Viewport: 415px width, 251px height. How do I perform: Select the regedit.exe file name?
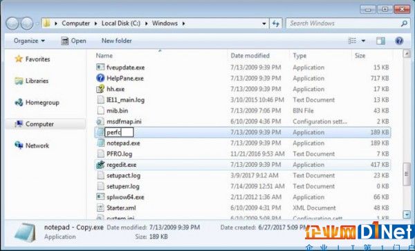point(122,165)
